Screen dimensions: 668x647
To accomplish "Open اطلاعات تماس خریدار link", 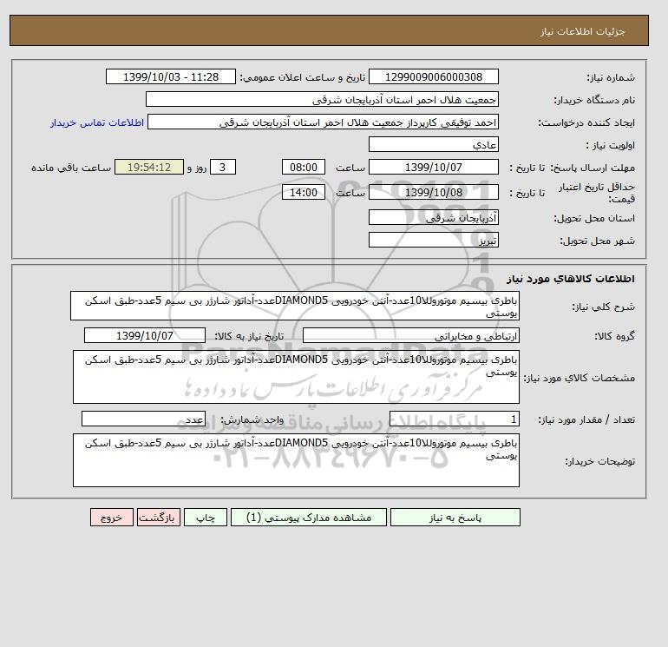I will click(97, 122).
